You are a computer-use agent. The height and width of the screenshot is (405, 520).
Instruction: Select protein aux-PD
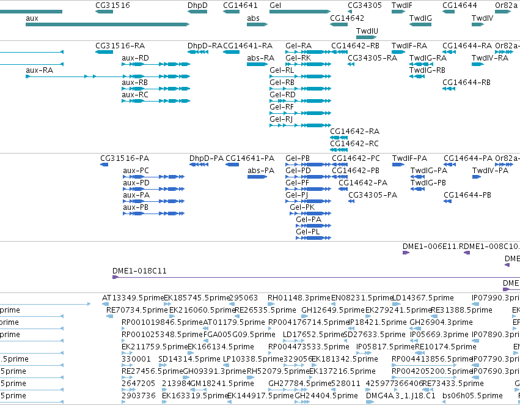point(136,183)
